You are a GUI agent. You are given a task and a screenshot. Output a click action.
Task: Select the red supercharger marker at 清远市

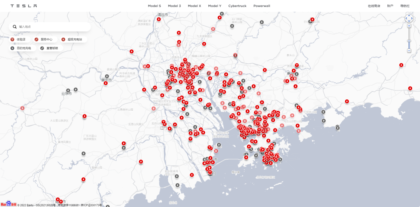click(x=159, y=19)
